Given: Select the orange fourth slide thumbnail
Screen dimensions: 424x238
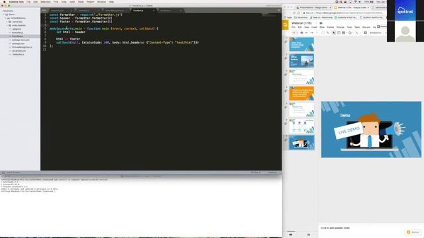Looking at the screenshot, I should pos(301,93).
